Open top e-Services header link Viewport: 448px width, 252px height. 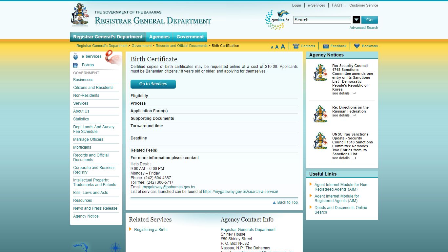316,5
